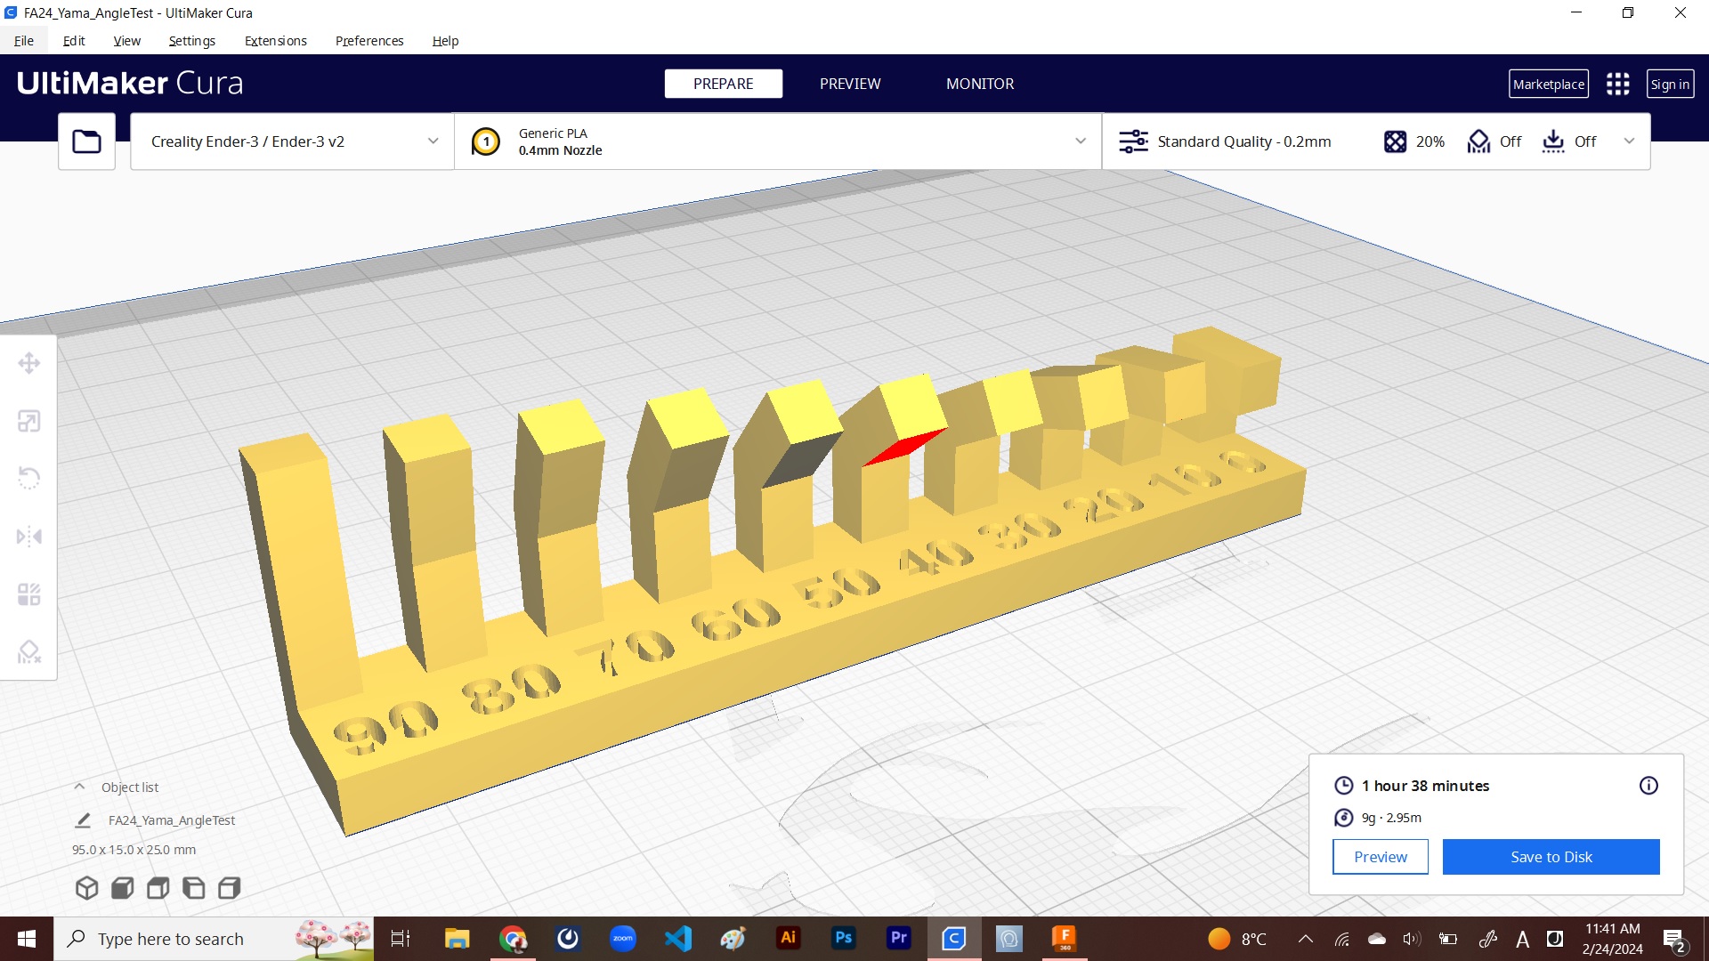Expand the print settings panel chevron
1709x961 pixels.
1629,141
